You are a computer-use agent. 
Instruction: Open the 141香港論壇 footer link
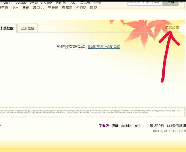tap(176, 126)
